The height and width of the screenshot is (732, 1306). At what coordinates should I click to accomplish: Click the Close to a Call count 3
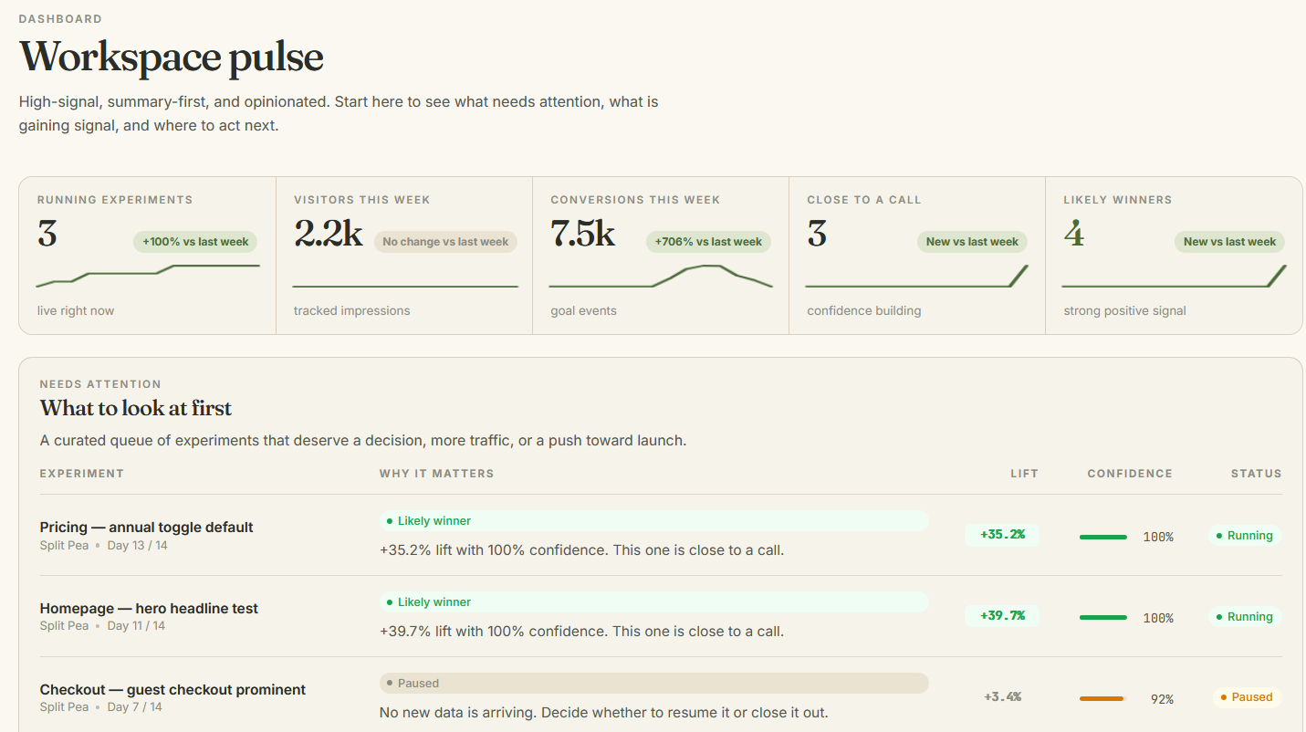click(x=817, y=234)
